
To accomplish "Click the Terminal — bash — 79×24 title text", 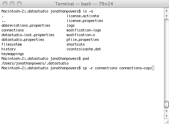I will coord(84,4).
